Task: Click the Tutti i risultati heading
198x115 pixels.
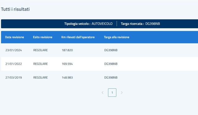Action: click(15, 9)
